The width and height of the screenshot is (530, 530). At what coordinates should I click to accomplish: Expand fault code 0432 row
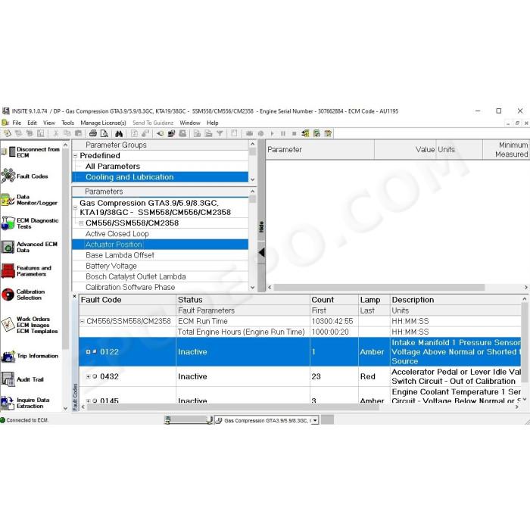pos(89,376)
